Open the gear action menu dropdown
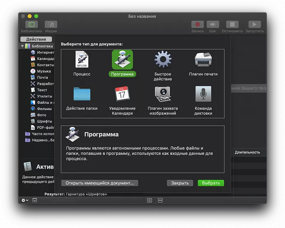Image resolution: width=285 pixels, height=228 pixels. 25,200
